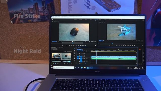This screenshot has width=161, height=91.
Task: Click Source monitor playhead on scrub bar
Action: 73,43
